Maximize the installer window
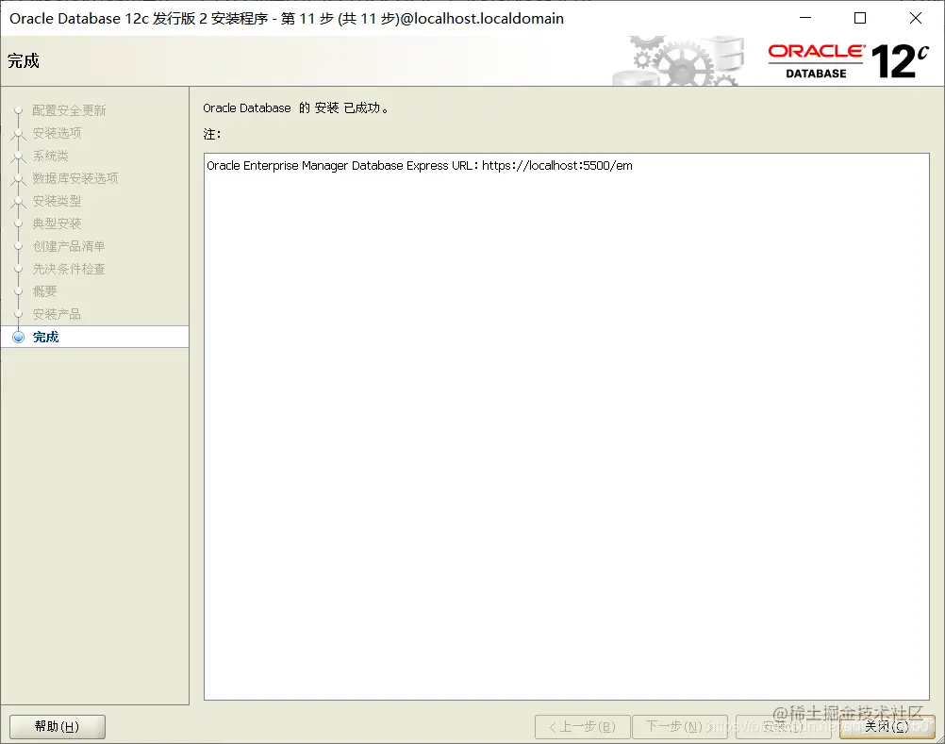Screen dimensions: 945x744 (x=860, y=18)
